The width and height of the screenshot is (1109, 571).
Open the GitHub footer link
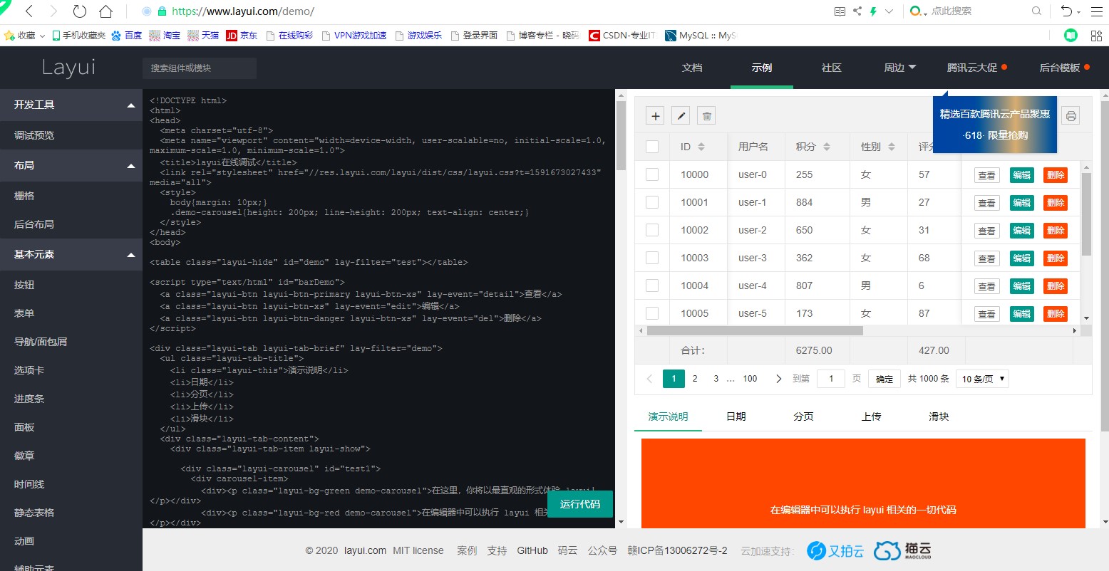[532, 550]
